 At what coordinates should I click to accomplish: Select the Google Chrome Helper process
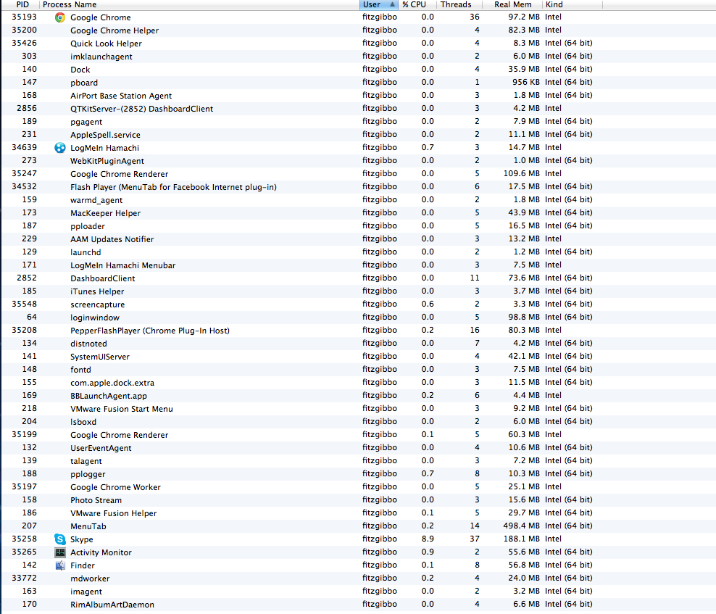(x=358, y=30)
